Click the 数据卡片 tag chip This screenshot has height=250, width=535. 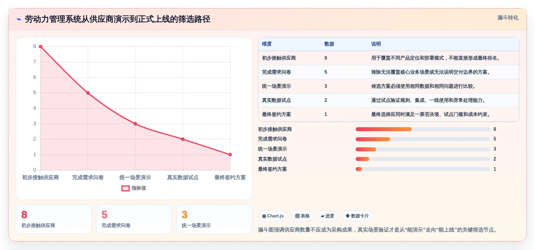357,216
